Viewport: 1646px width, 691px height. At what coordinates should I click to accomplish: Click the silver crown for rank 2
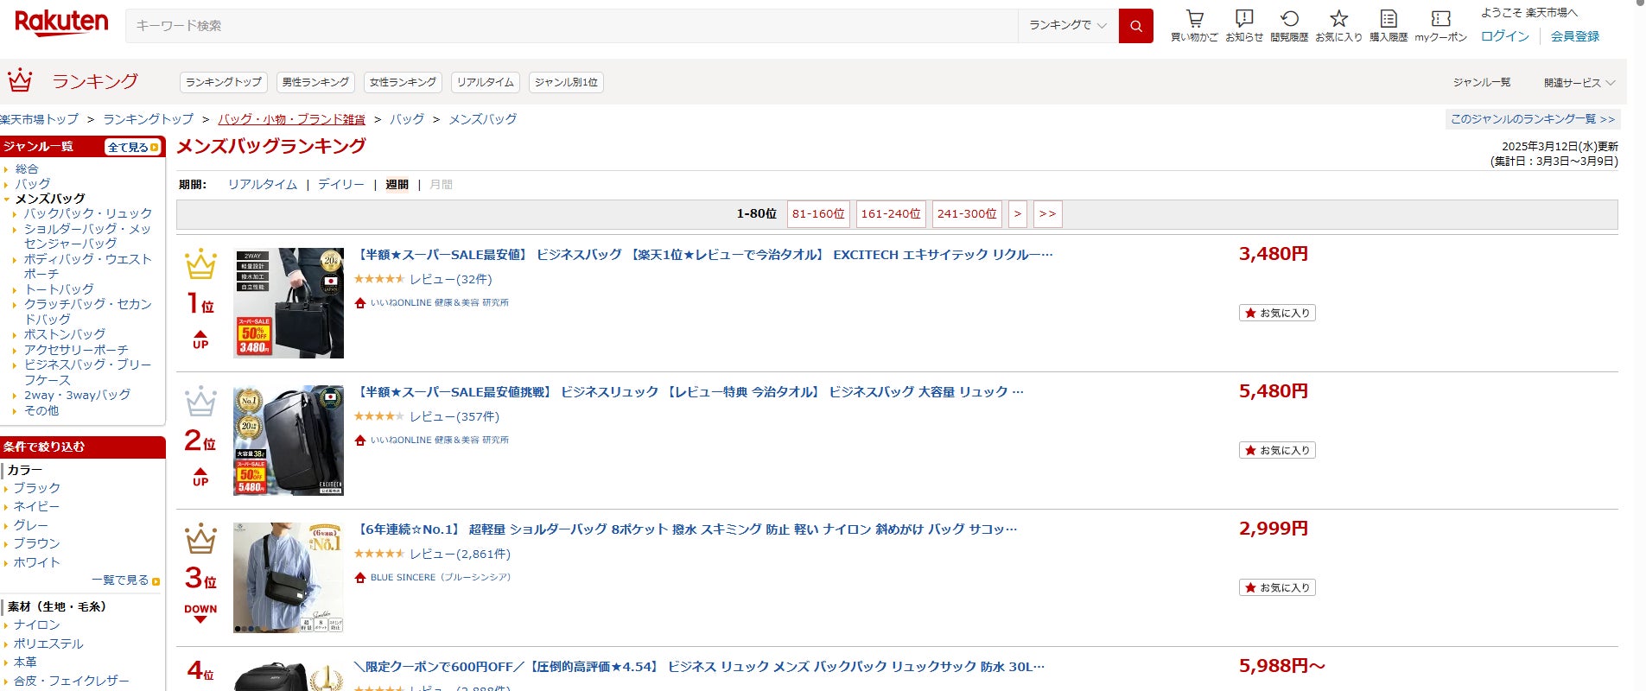200,402
